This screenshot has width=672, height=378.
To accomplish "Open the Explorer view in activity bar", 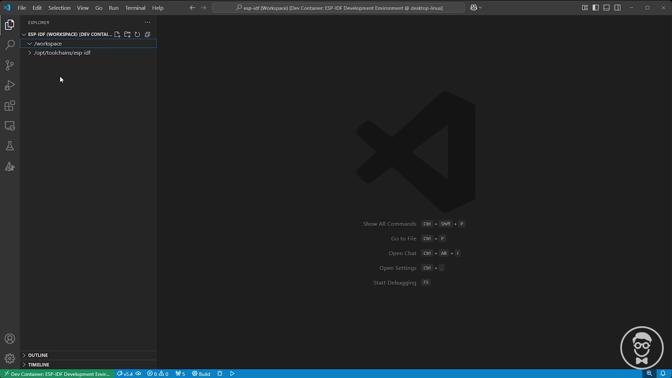I will (x=10, y=25).
